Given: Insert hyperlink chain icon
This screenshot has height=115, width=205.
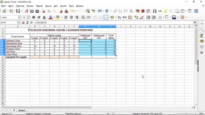Looking at the screenshot, I should click(x=160, y=11).
